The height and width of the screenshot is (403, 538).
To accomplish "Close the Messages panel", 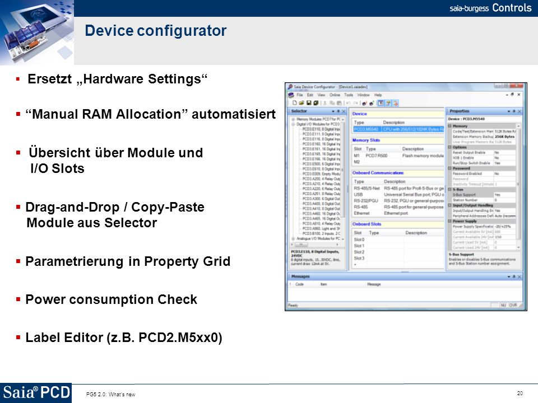I will (520, 277).
